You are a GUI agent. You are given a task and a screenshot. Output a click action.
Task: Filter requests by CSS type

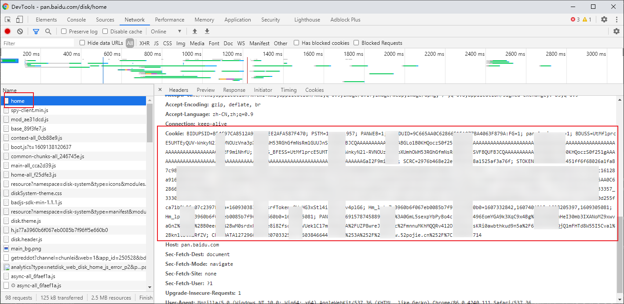coord(168,43)
